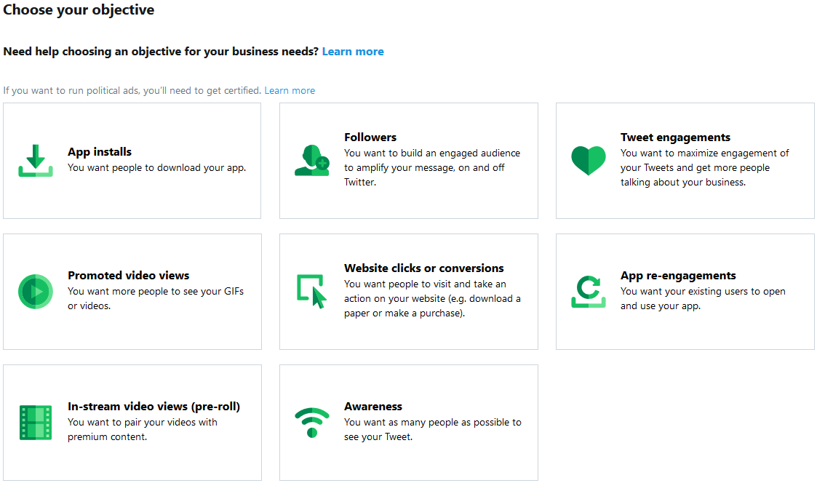Choose Website clicks or conversions heading
Image resolution: width=817 pixels, height=483 pixels.
click(x=424, y=268)
